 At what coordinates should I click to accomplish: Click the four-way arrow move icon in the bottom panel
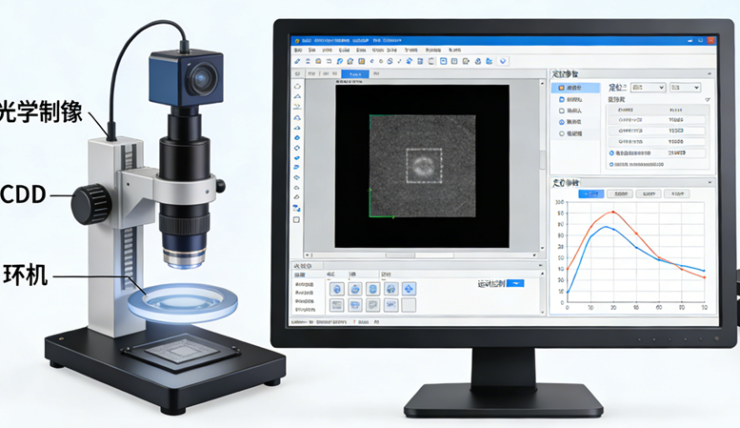pyautogui.click(x=409, y=288)
